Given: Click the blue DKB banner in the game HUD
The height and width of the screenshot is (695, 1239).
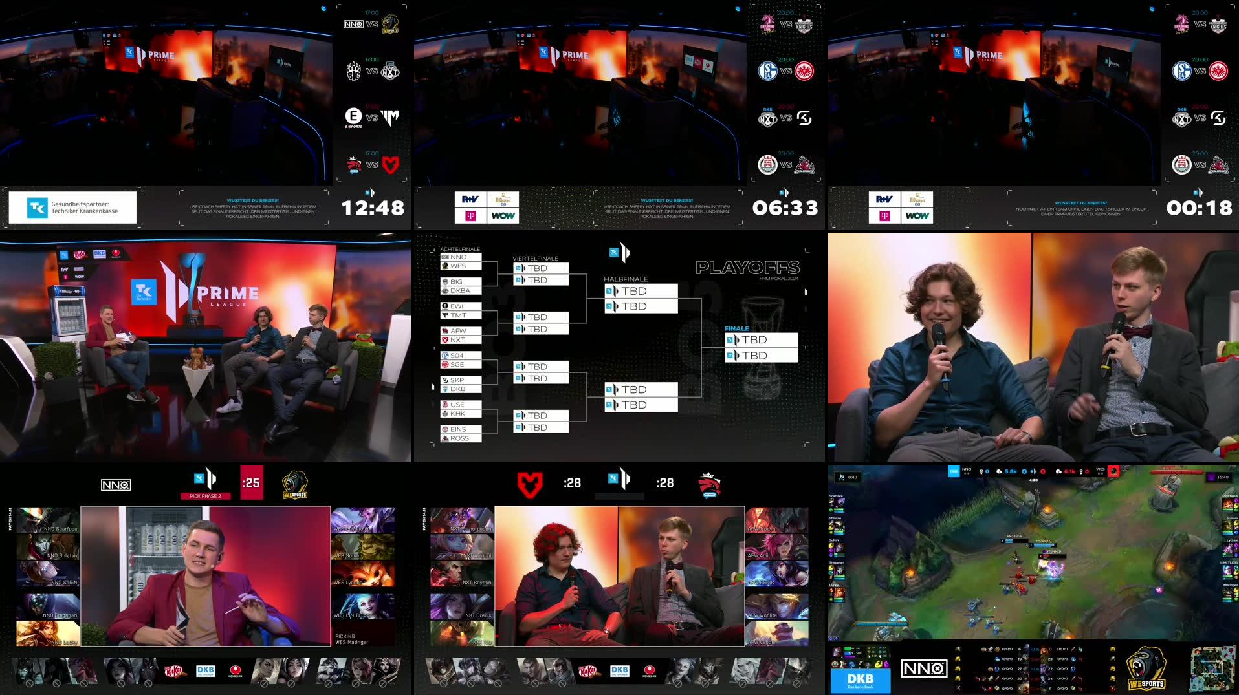Looking at the screenshot, I should point(860,681).
